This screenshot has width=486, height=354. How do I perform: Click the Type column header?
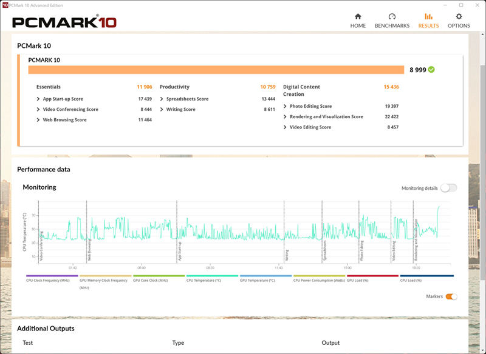178,342
